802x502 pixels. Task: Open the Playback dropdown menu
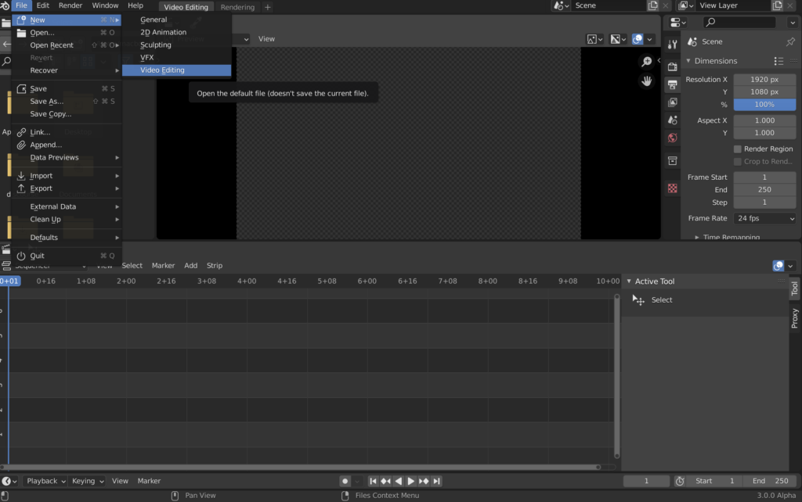(46, 481)
